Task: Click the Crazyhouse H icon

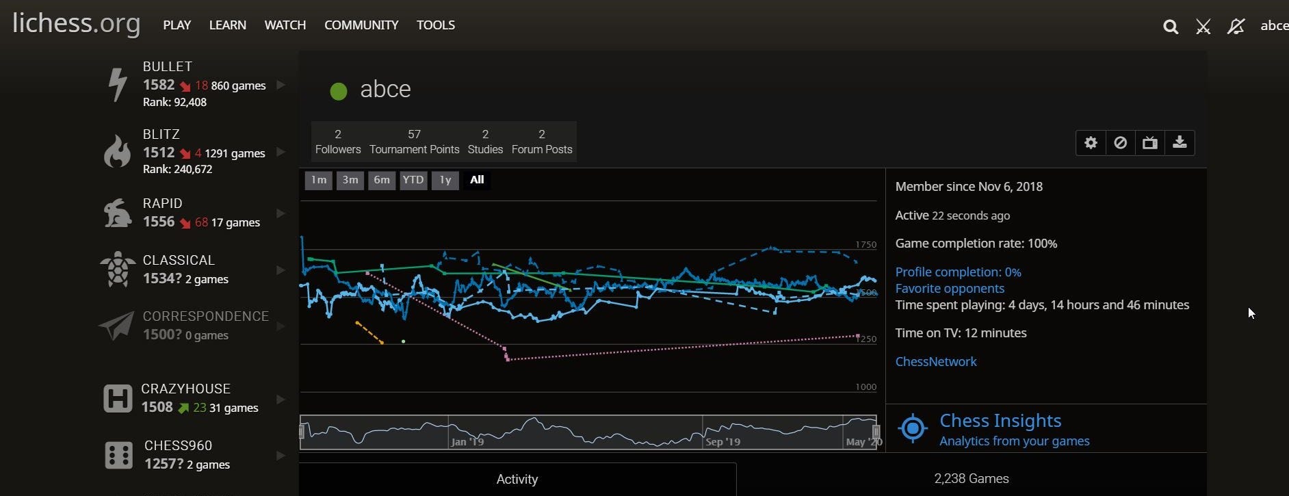Action: pos(117,398)
